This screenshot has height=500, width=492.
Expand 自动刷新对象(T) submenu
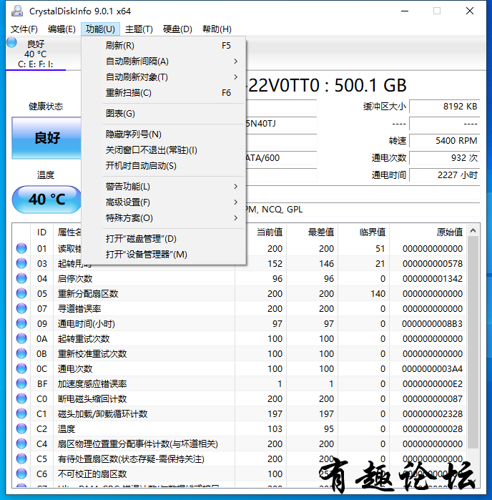(164, 77)
